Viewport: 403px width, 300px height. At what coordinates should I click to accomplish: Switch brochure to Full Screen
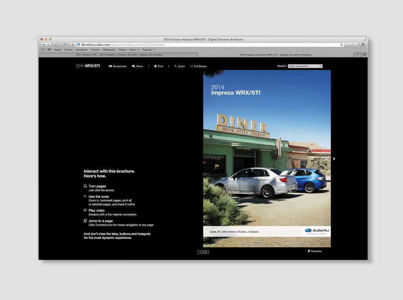pyautogui.click(x=198, y=66)
